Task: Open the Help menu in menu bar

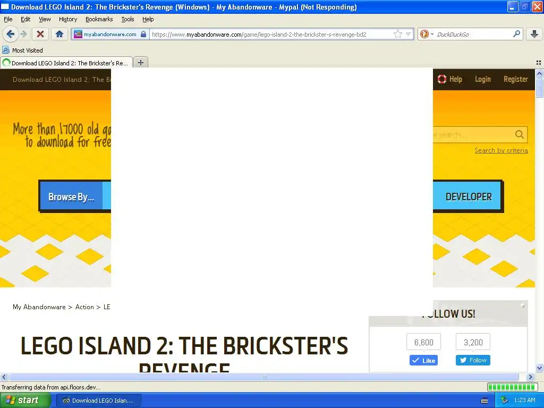Action: 148,19
